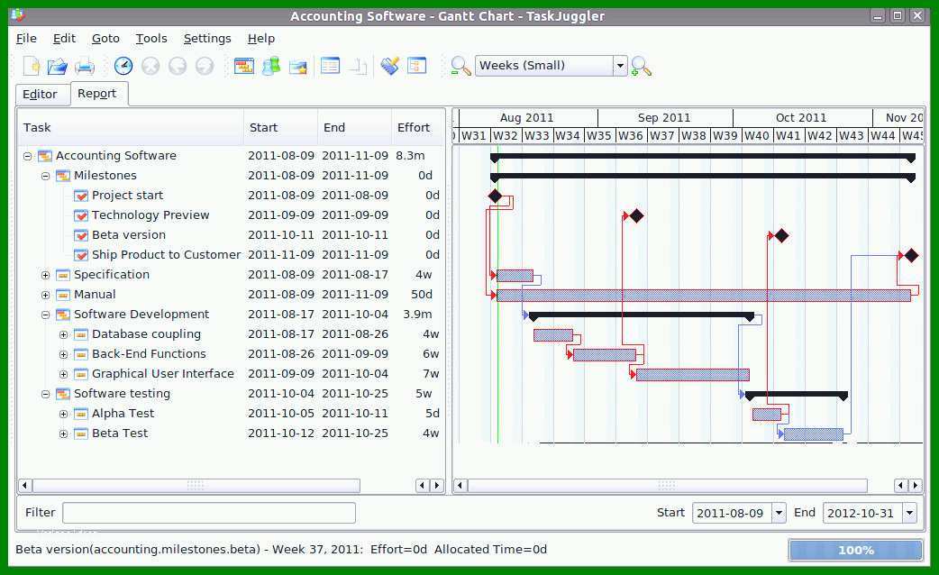Zoom in with the plus magnifier

[x=641, y=66]
